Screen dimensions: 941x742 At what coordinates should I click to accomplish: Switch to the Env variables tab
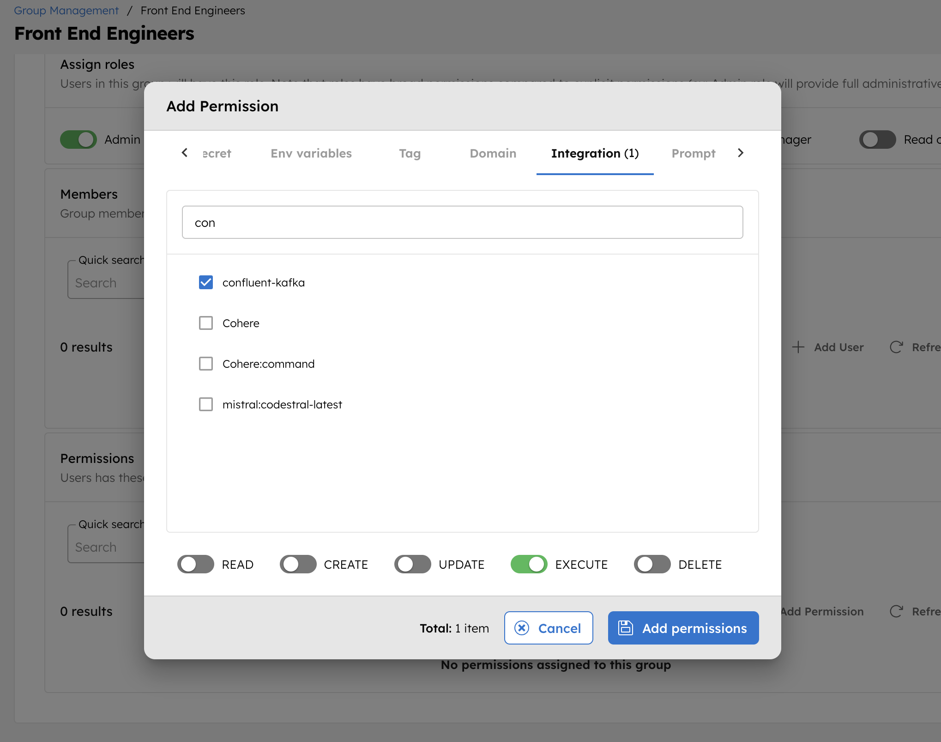coord(311,153)
